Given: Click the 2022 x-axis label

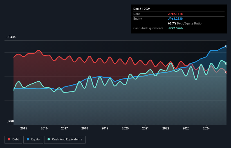Looking at the screenshot, I should (166, 128).
